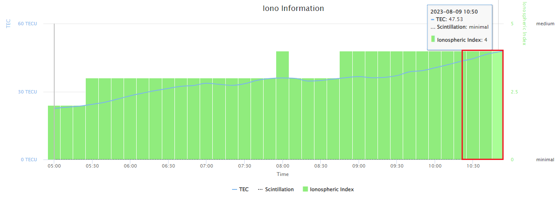Click the 60 TECU axis label
This screenshot has width=557, height=197.
[27, 24]
